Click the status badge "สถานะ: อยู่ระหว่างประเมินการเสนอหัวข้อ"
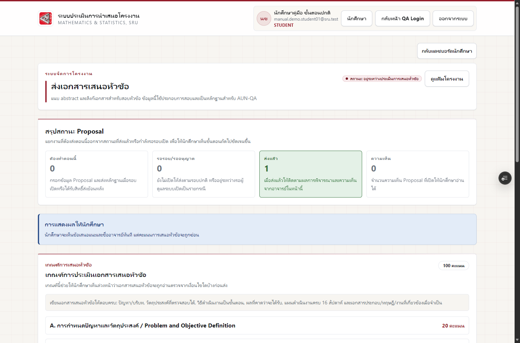The height and width of the screenshot is (343, 520). pos(382,79)
